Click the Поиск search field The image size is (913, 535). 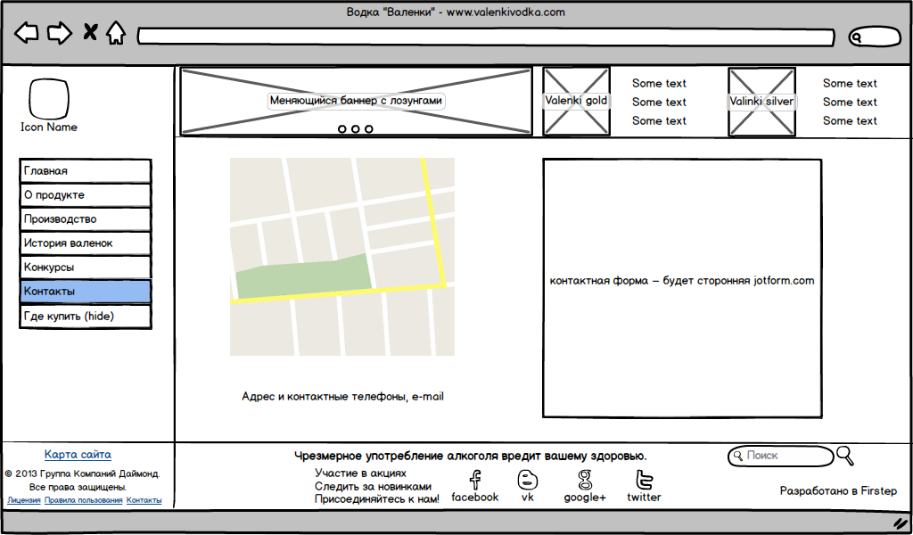781,456
